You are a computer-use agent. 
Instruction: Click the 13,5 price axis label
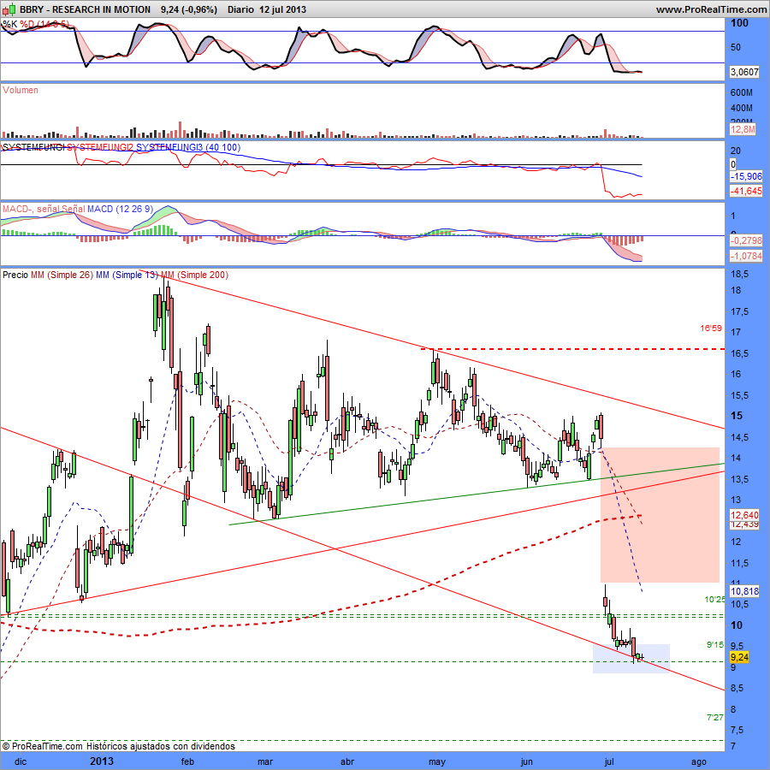pos(739,479)
